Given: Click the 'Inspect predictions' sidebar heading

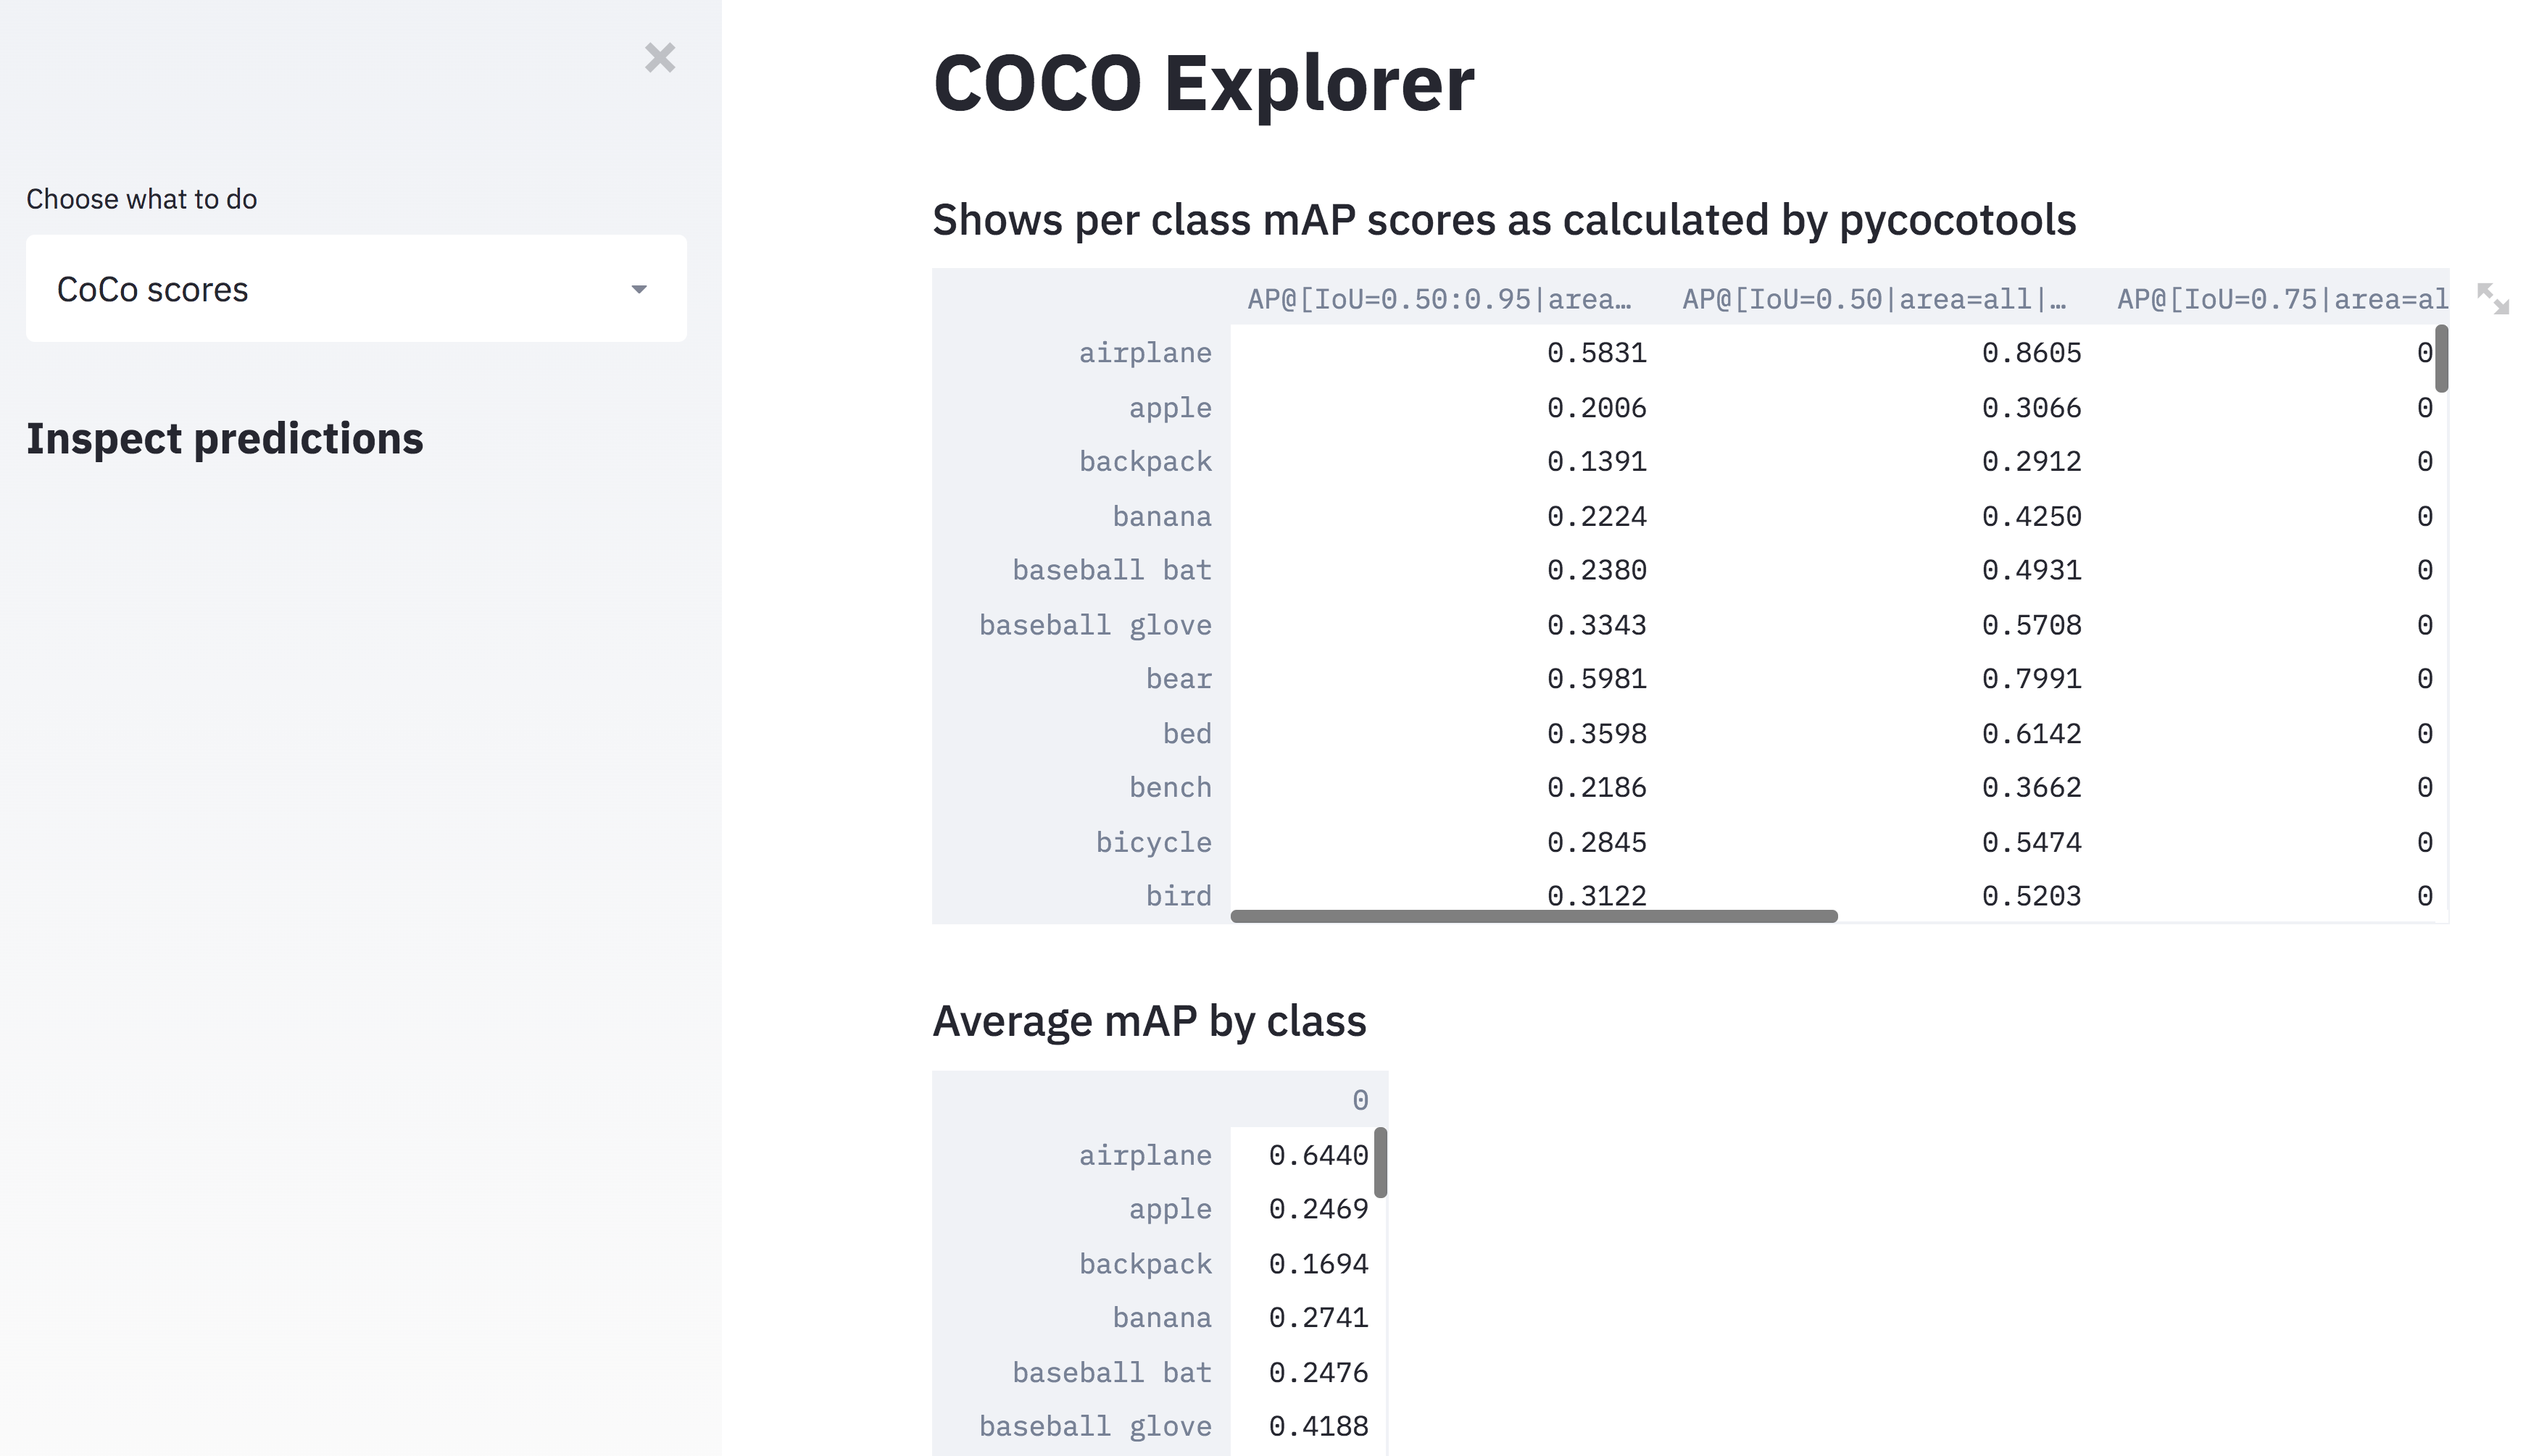Looking at the screenshot, I should click(225, 439).
